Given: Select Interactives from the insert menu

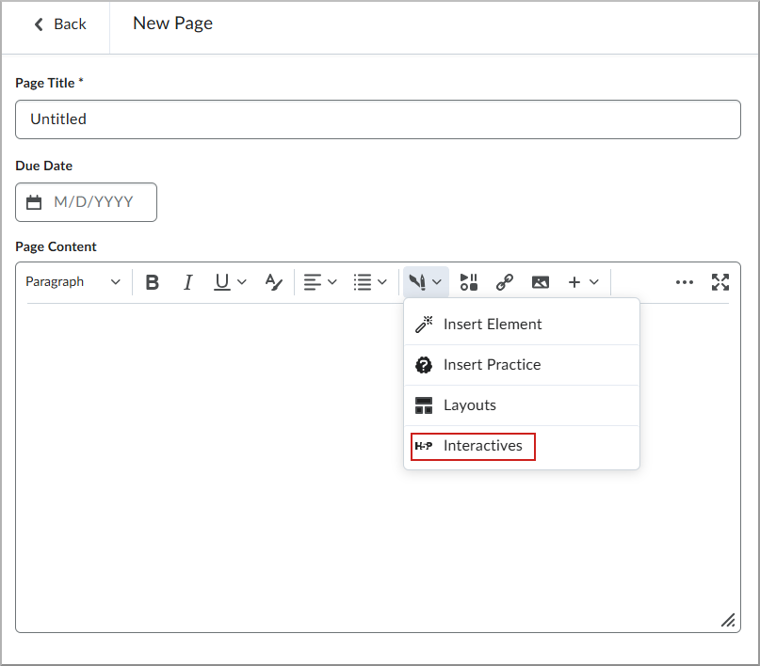Looking at the screenshot, I should tap(483, 446).
